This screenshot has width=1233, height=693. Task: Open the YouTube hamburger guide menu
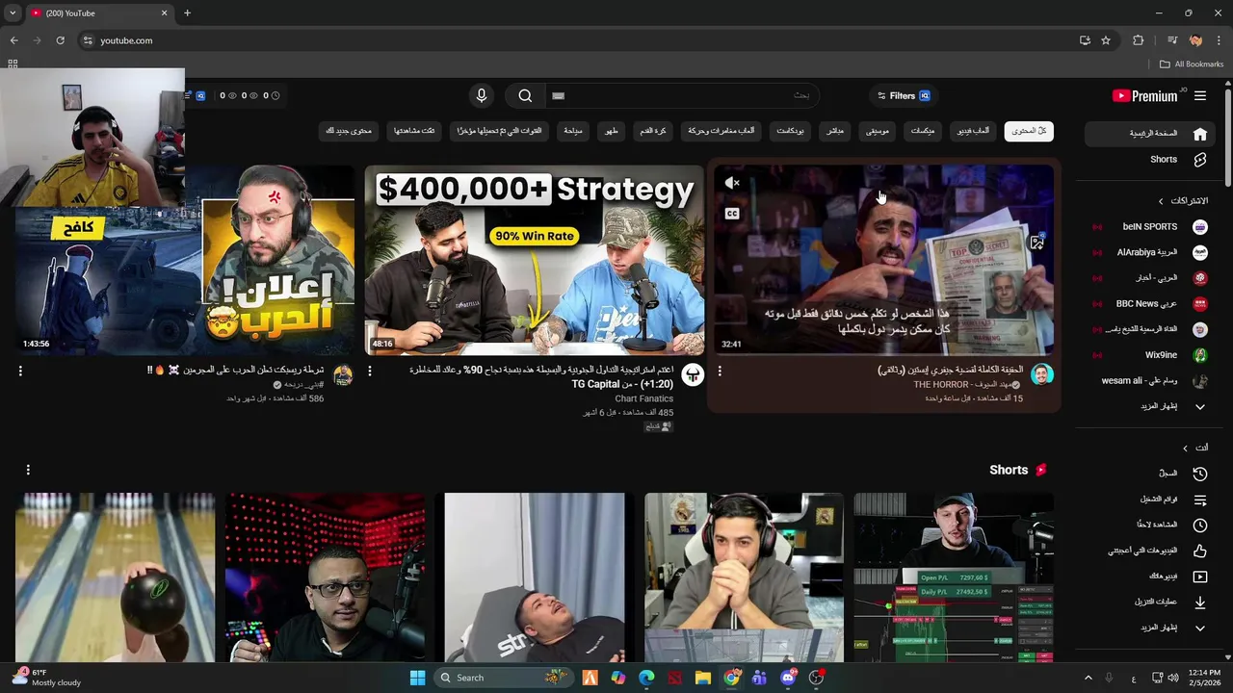click(1200, 95)
